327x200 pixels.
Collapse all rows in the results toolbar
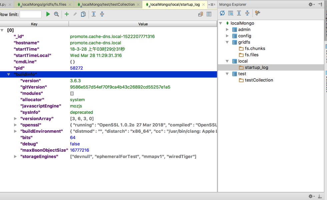coord(102,14)
